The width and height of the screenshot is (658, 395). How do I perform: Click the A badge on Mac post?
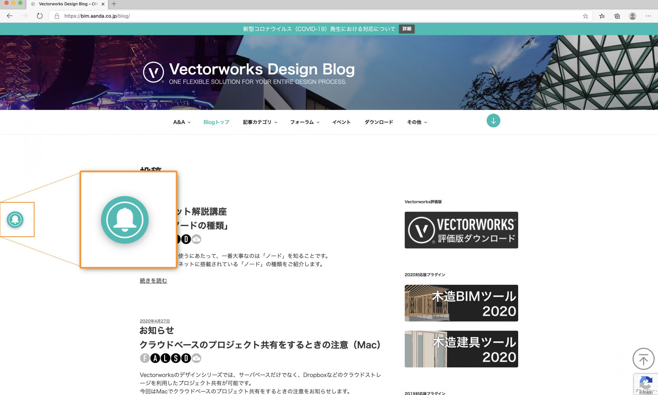tap(155, 358)
